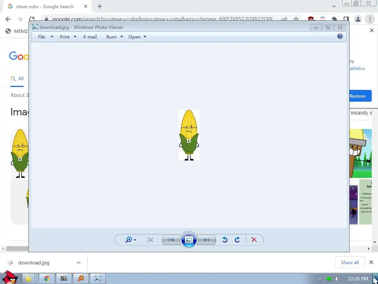The width and height of the screenshot is (378, 284).
Task: Open a new Chrome tab
Action: [x=100, y=7]
